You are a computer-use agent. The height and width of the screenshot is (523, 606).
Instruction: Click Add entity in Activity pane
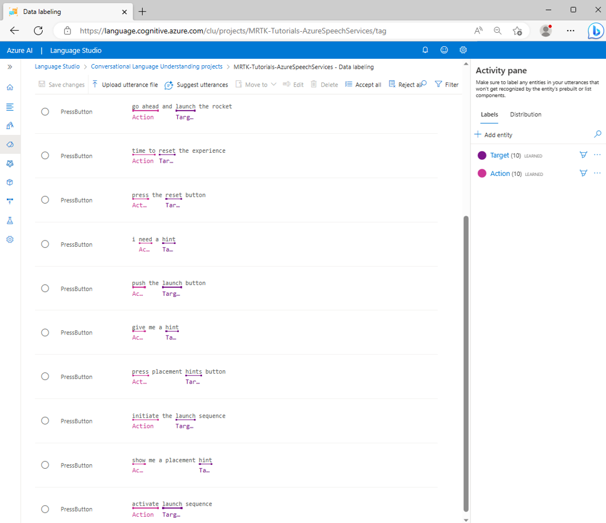click(493, 134)
